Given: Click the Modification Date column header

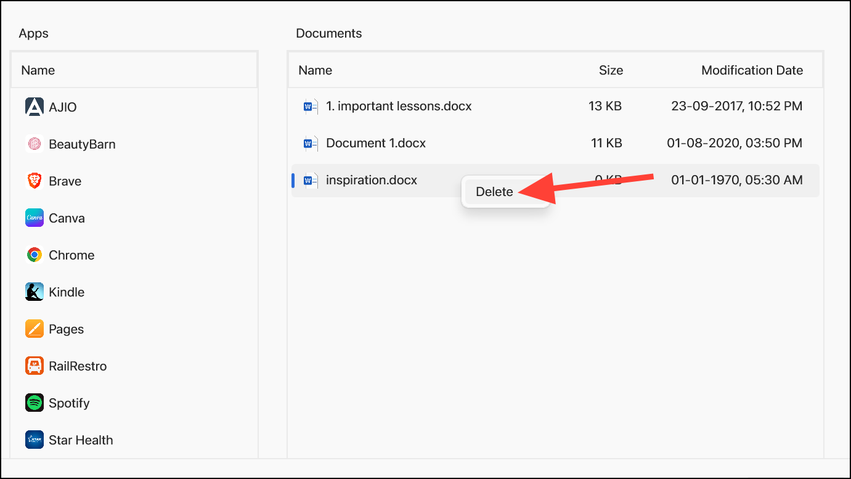Looking at the screenshot, I should pyautogui.click(x=752, y=70).
